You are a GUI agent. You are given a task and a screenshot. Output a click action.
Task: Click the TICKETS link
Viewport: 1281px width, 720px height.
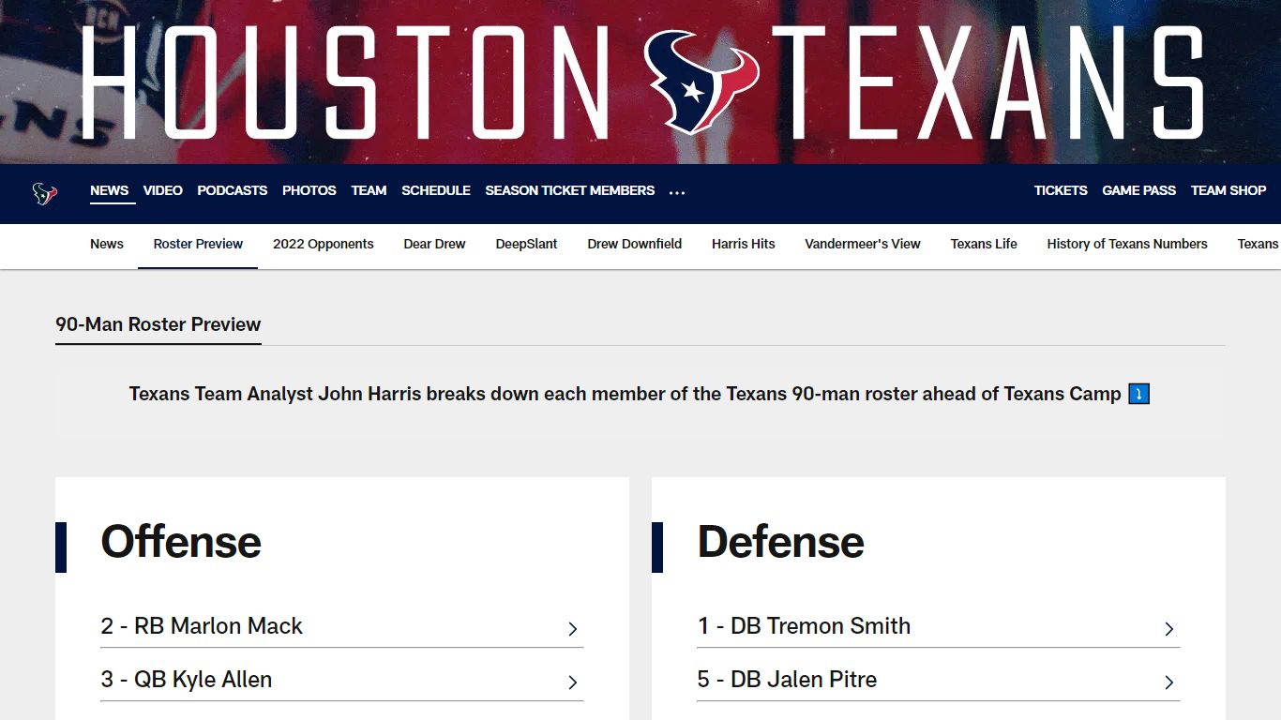coord(1061,190)
